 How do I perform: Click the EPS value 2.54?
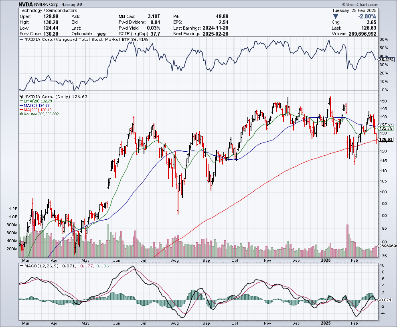tap(224, 22)
